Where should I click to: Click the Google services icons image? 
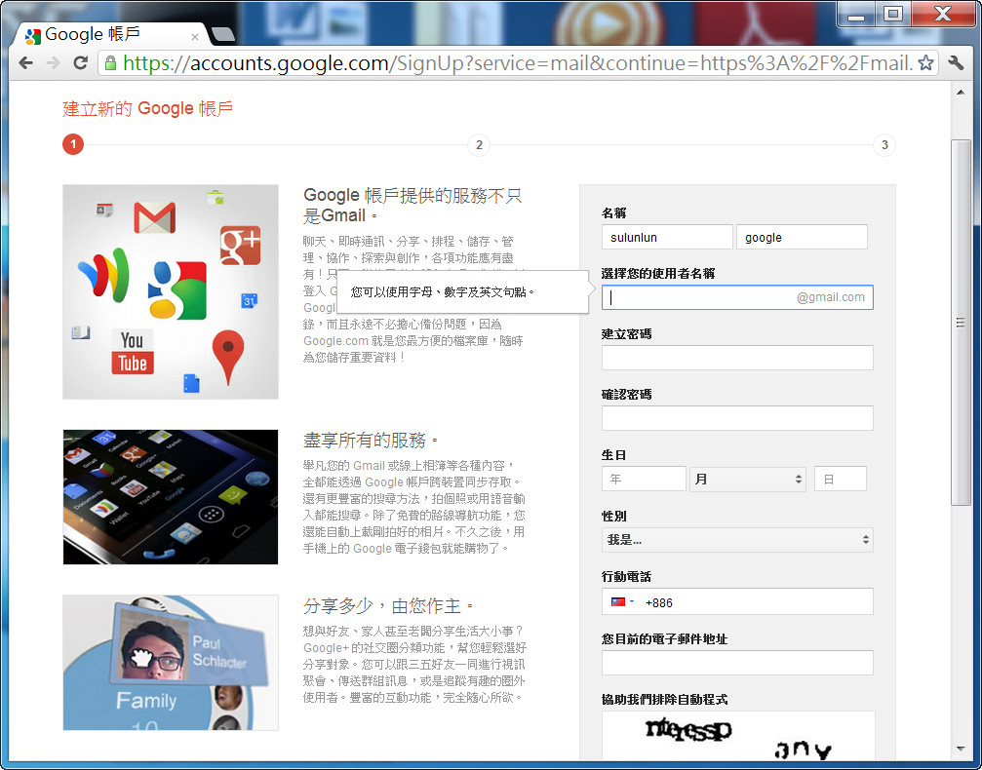coord(171,291)
